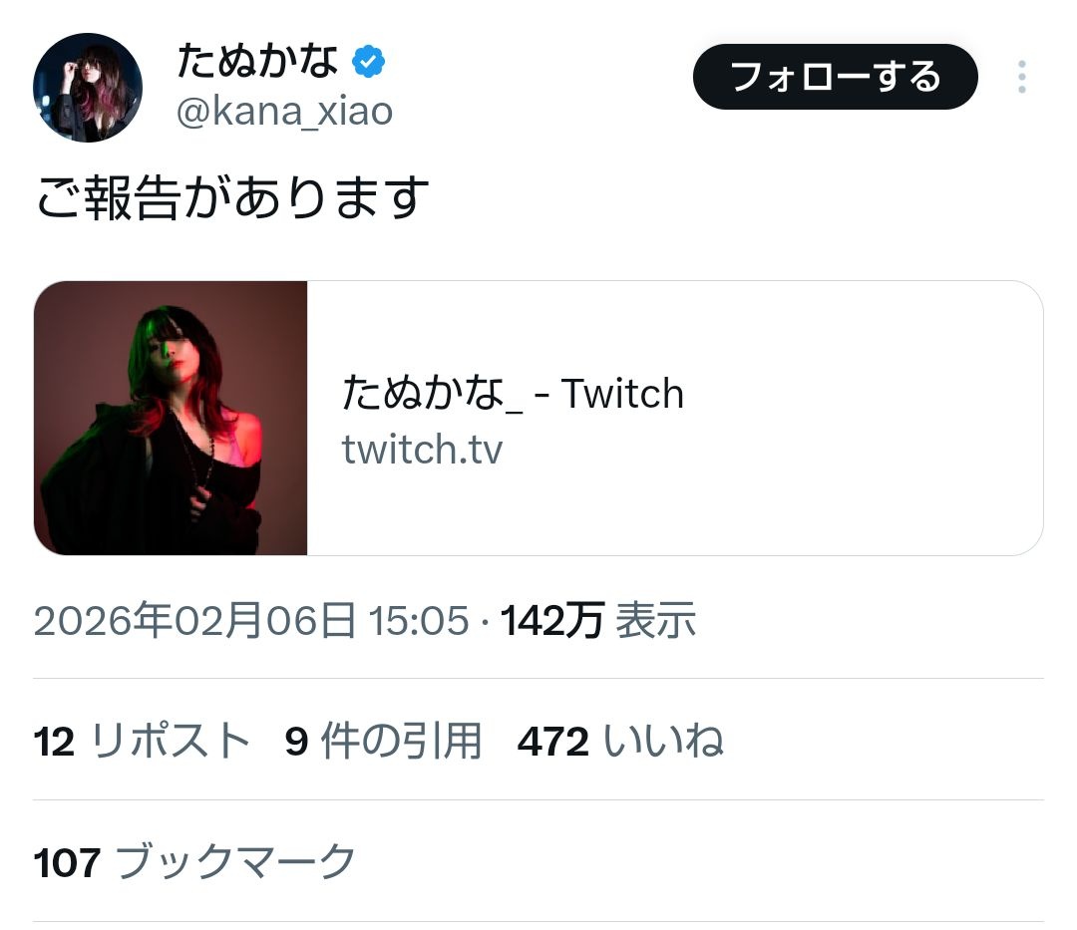
Task: Click the リポスト label text
Action: coord(171,742)
